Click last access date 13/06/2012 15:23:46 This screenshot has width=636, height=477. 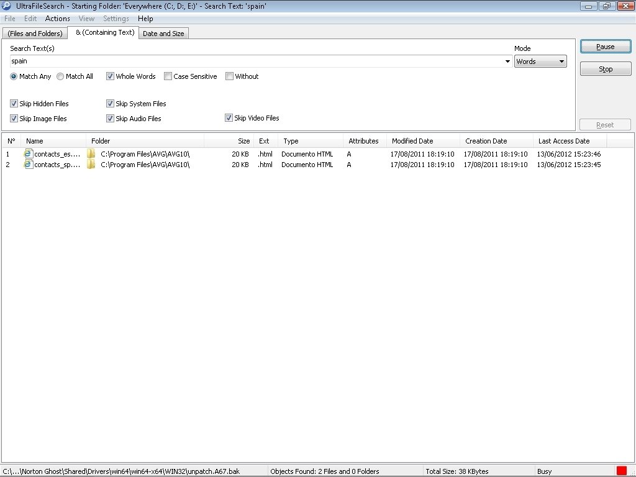tap(569, 154)
